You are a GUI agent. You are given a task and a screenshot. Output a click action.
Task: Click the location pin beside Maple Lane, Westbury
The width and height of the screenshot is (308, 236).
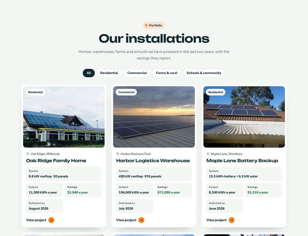208,154
